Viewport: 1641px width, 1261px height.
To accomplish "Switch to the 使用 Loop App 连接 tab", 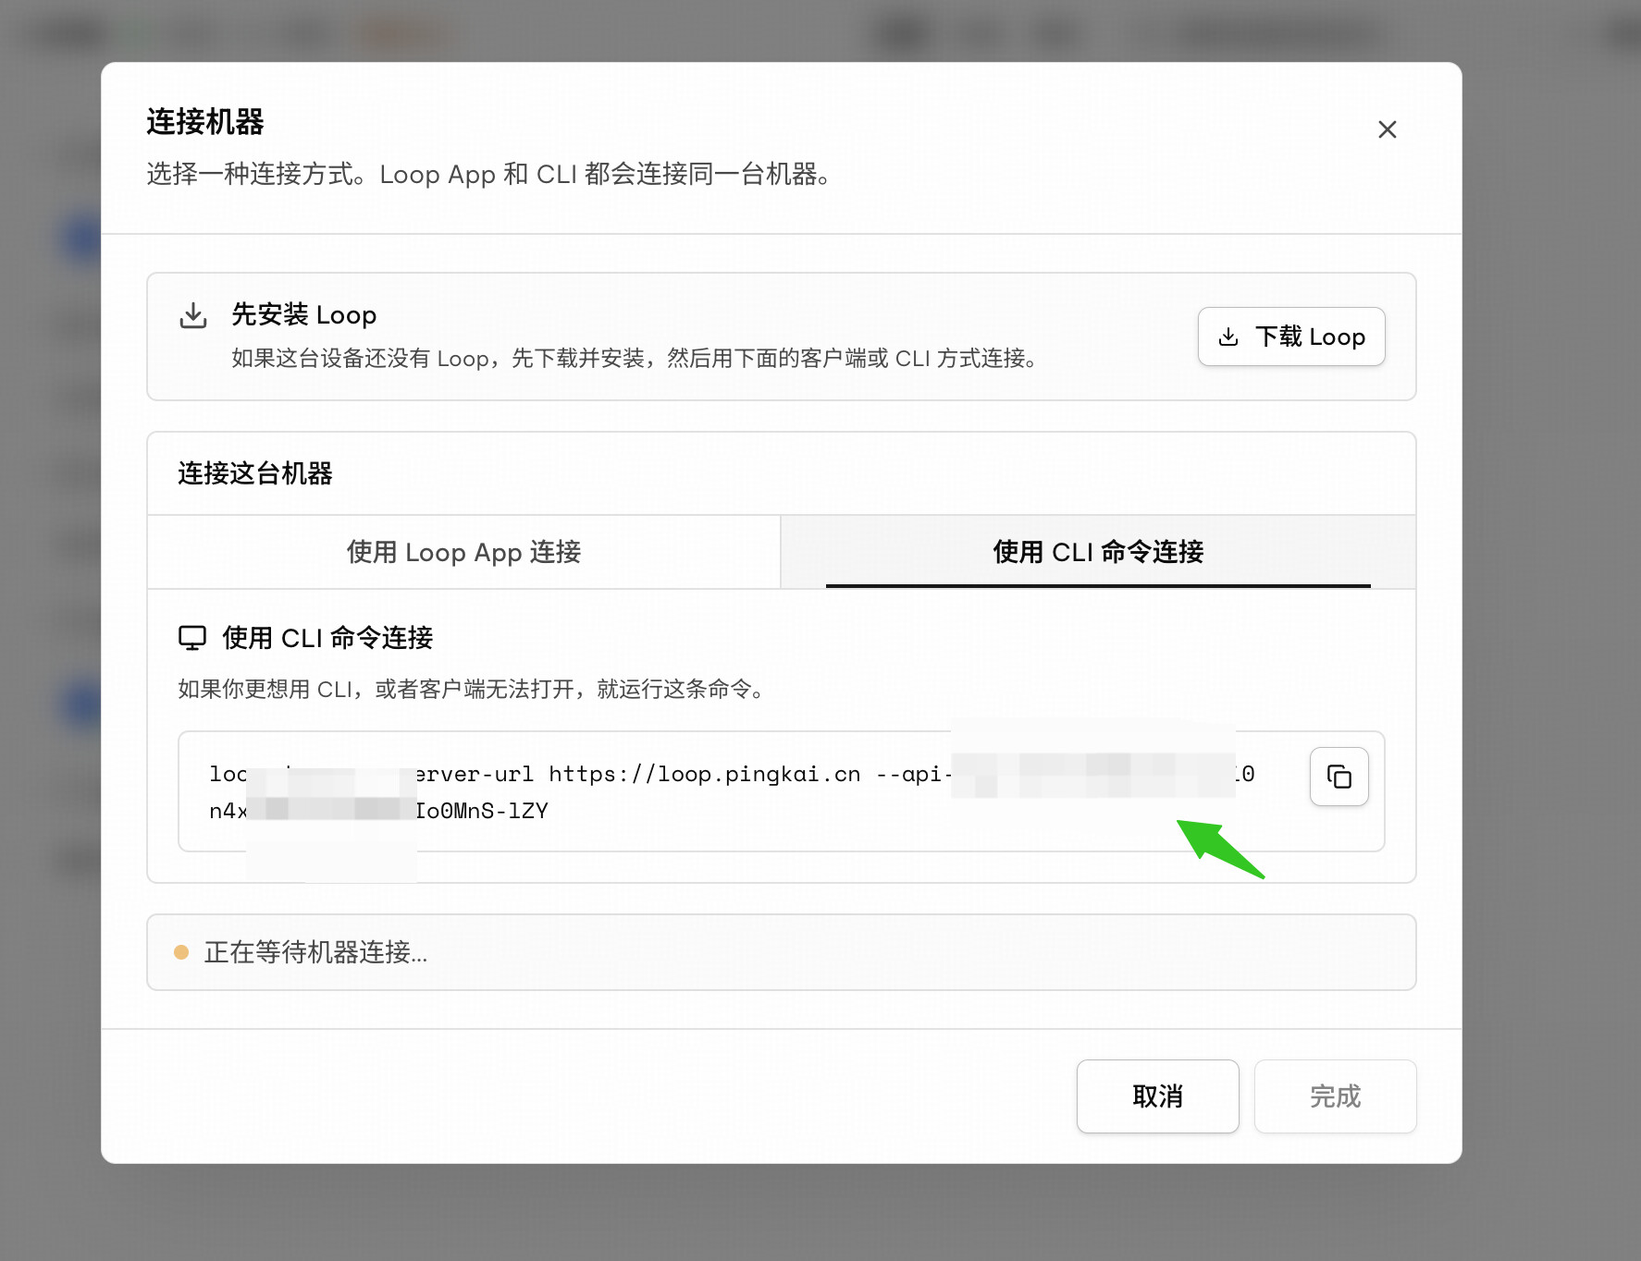I will click(463, 552).
